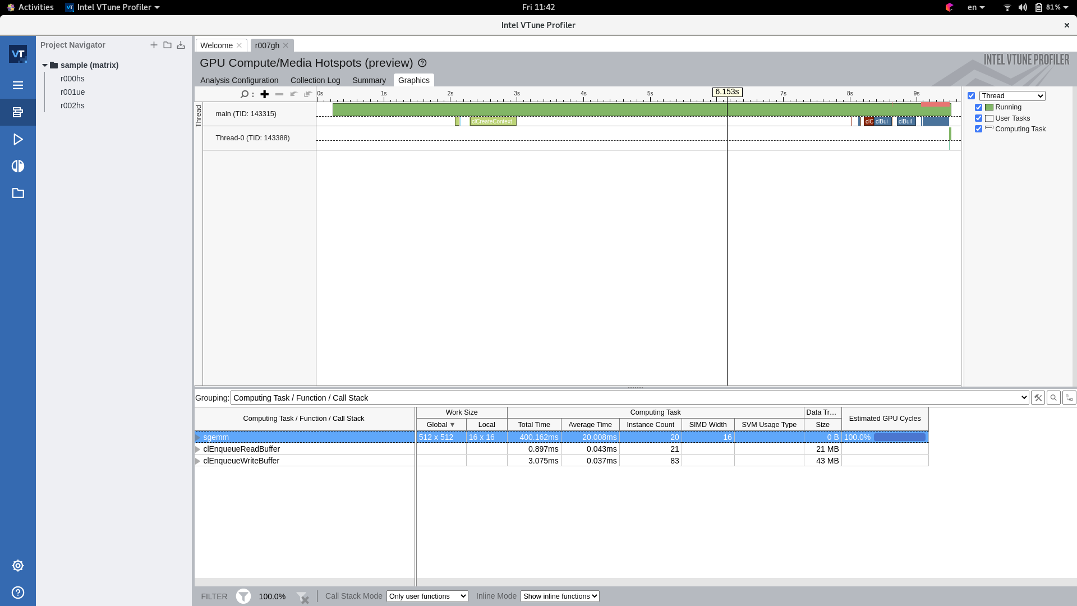Open the Call Stack Mode dropdown
The height and width of the screenshot is (606, 1077).
427,596
